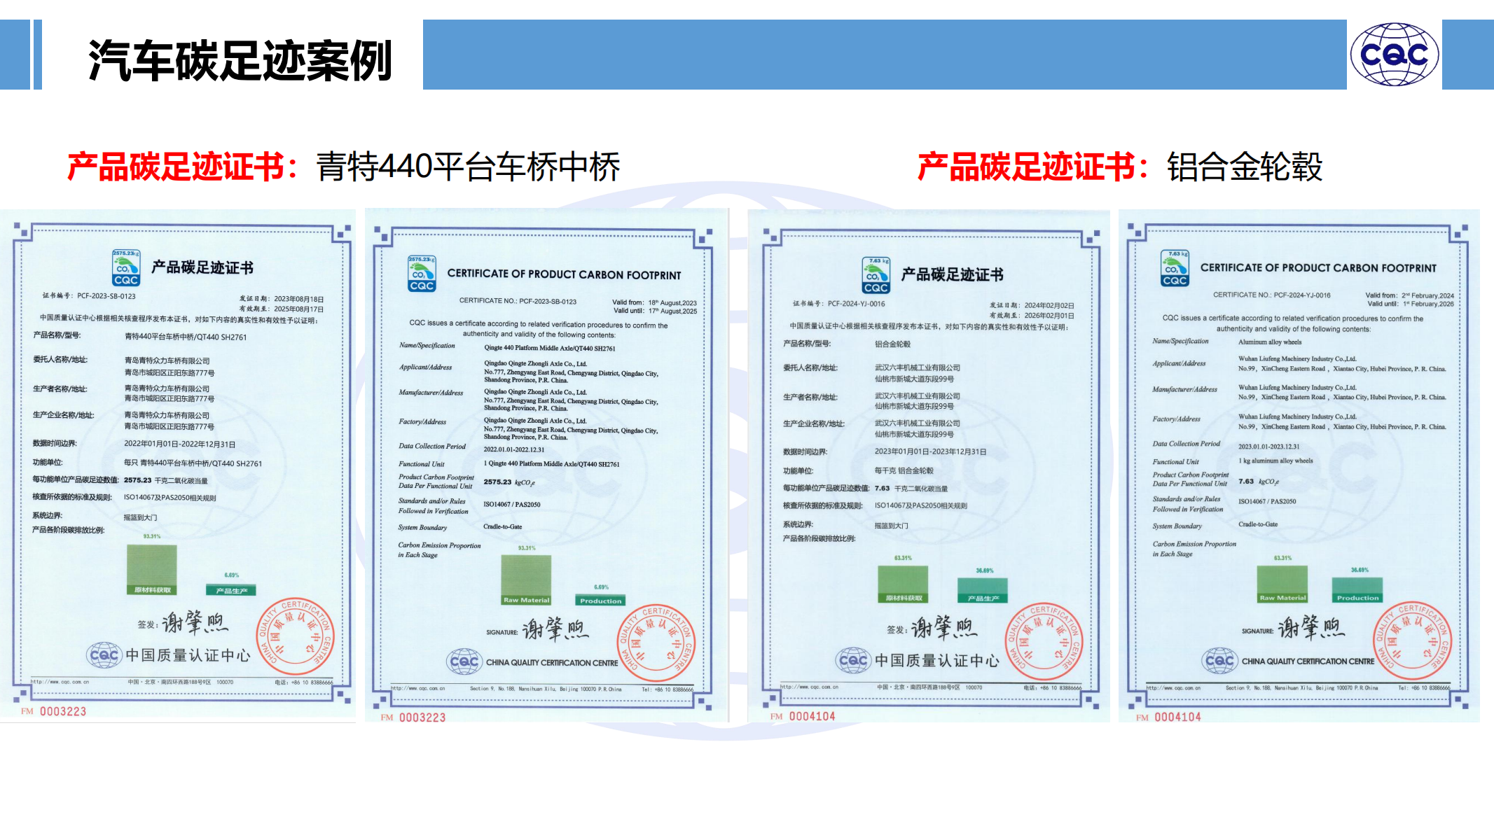Click the 7.63 kg CO2 badge on the Chinese wheel certificate
The height and width of the screenshot is (840, 1494).
876,275
